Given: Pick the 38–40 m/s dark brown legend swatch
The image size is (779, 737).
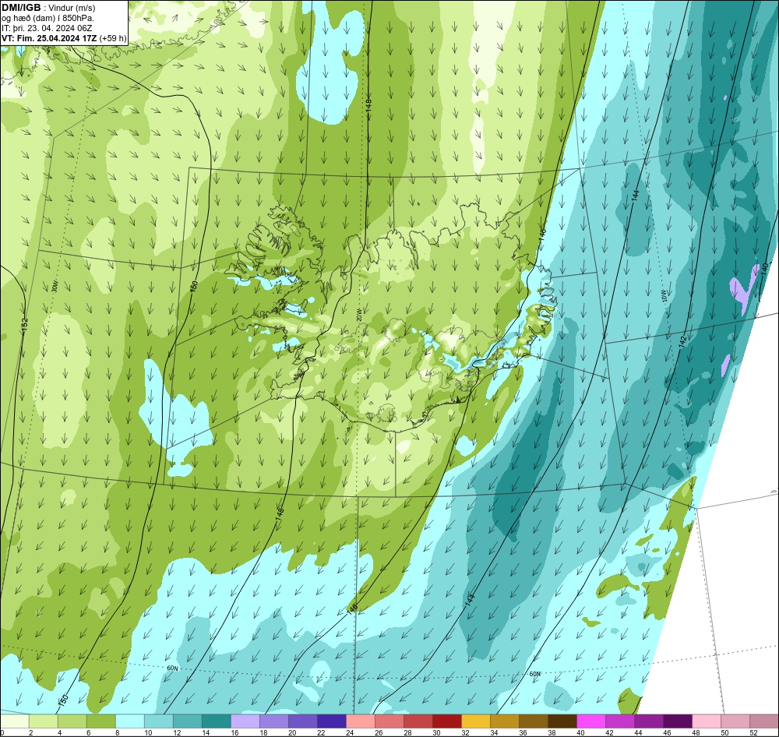Looking at the screenshot, I should click(562, 721).
